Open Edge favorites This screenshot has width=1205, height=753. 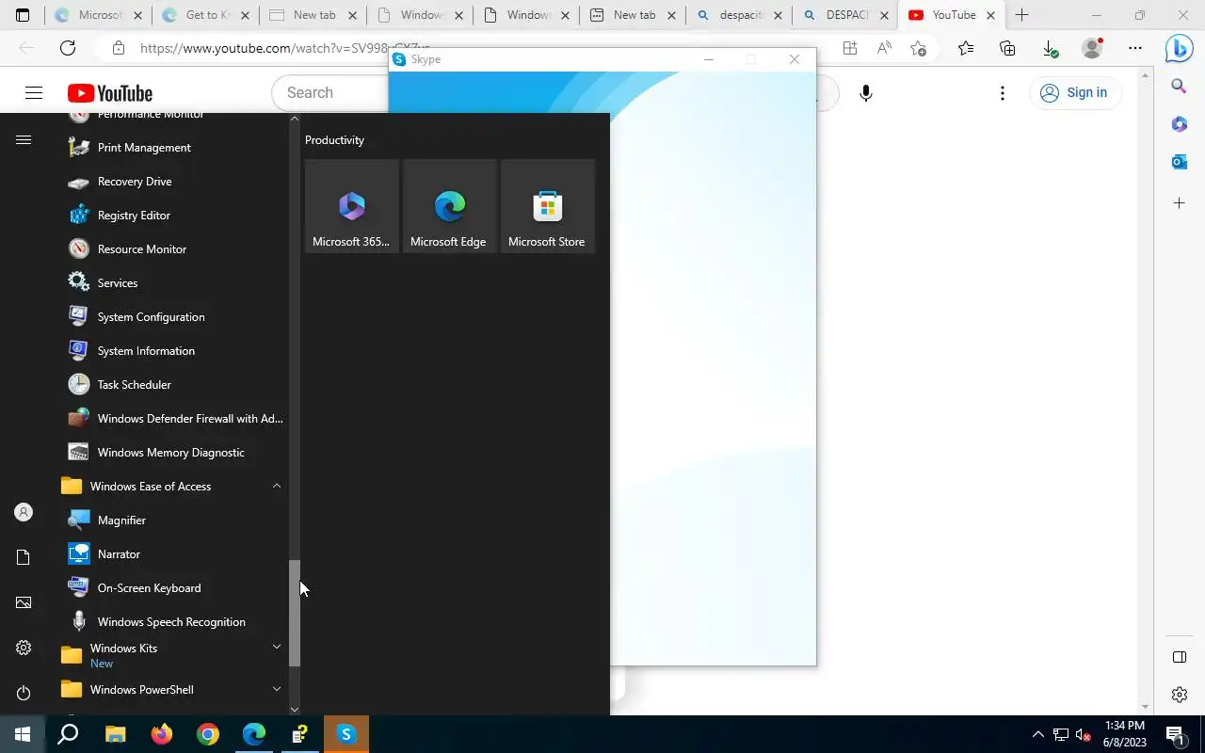(965, 48)
